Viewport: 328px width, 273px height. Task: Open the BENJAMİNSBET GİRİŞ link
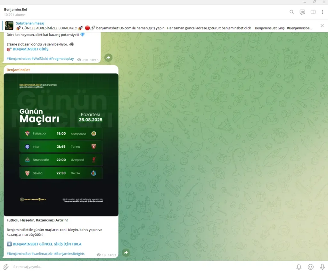(30, 49)
